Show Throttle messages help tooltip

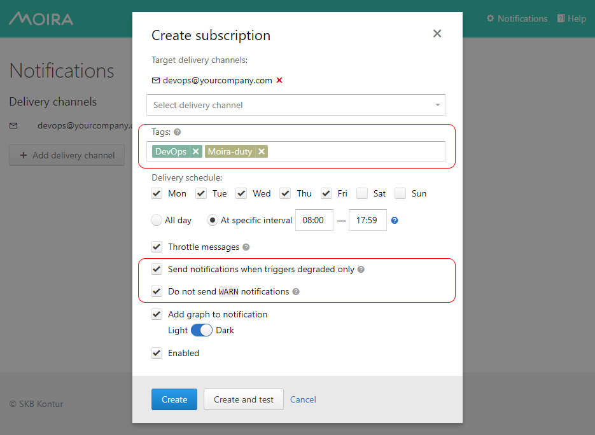(x=246, y=247)
